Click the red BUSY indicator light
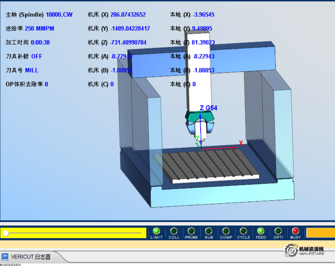This screenshot has height=266, width=335. click(x=295, y=231)
